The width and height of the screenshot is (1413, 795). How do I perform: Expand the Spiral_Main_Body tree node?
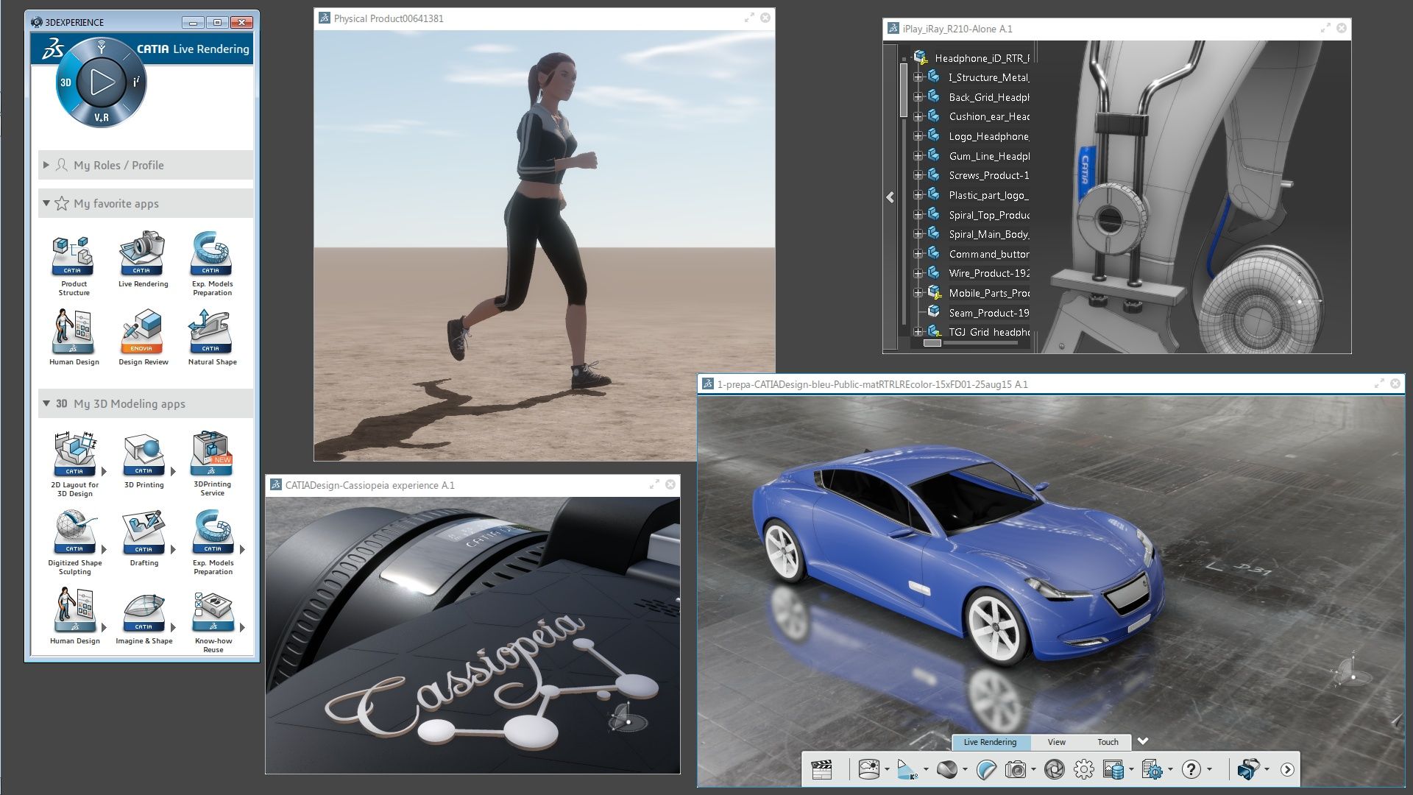tap(918, 234)
